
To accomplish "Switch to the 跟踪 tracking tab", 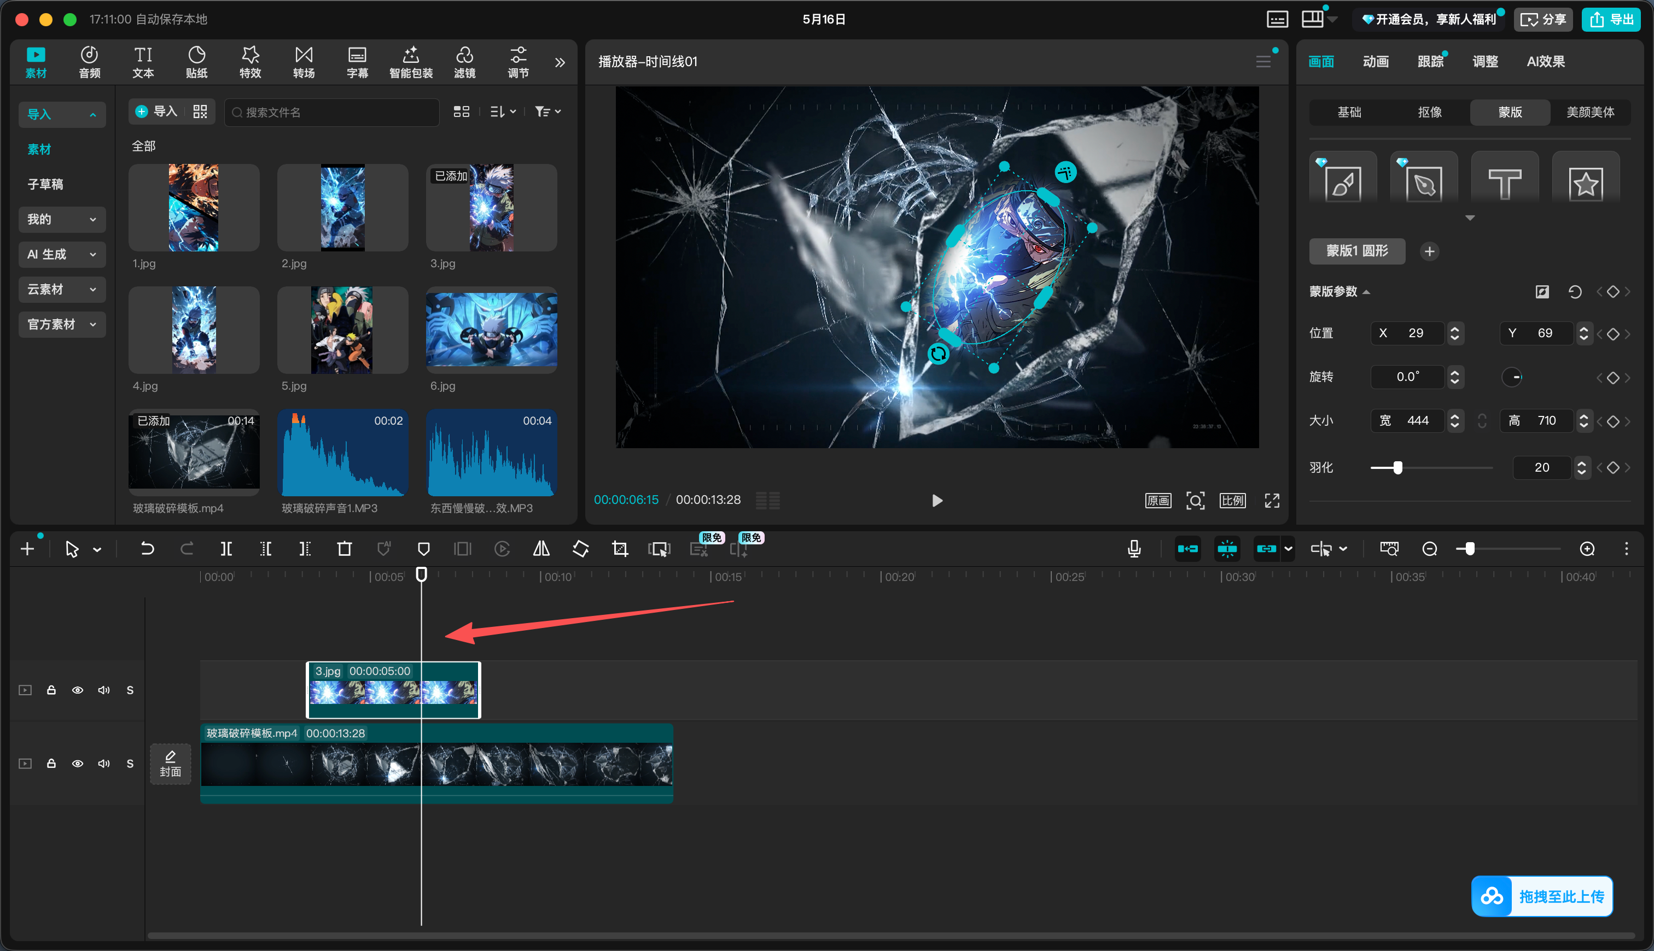I will 1430,61.
